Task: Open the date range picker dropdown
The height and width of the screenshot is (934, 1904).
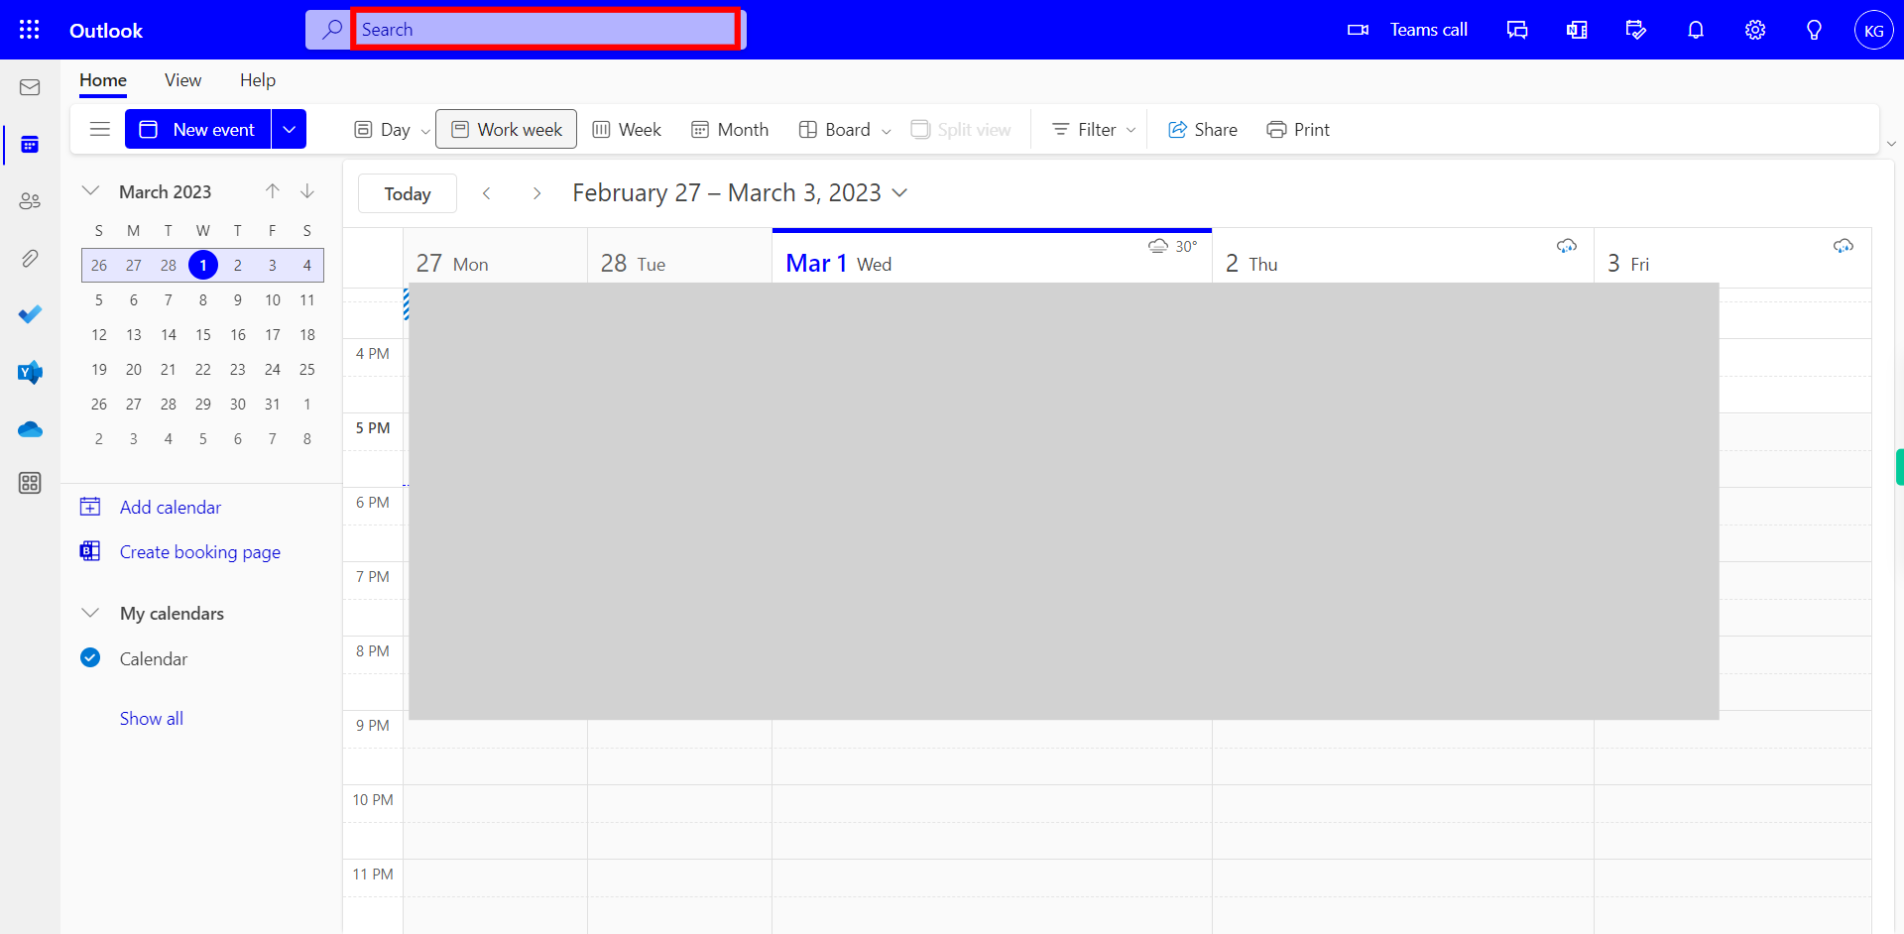Action: click(899, 192)
